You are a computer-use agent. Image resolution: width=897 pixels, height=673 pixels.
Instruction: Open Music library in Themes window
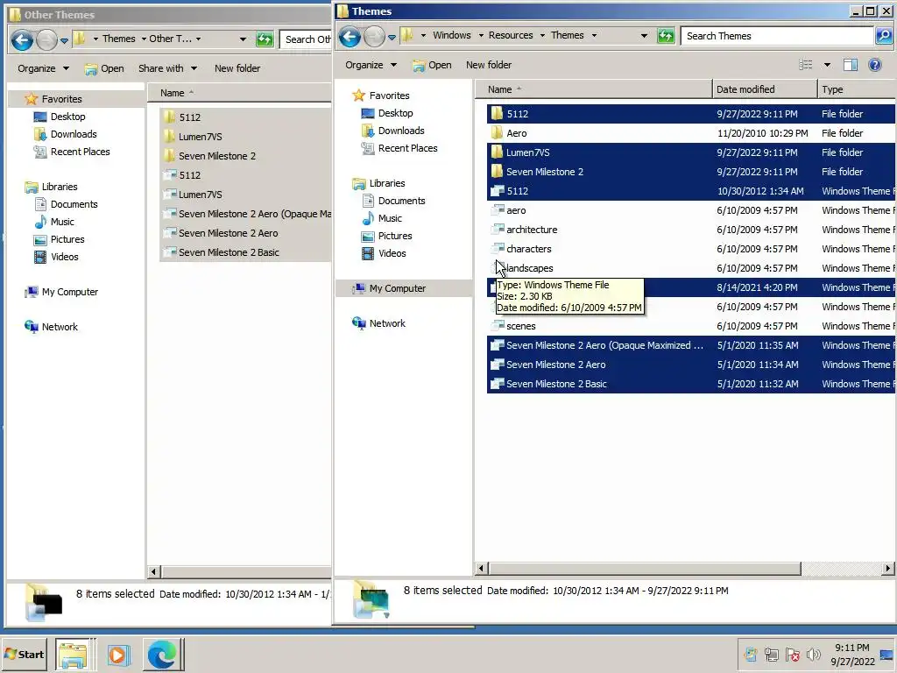pos(382,218)
